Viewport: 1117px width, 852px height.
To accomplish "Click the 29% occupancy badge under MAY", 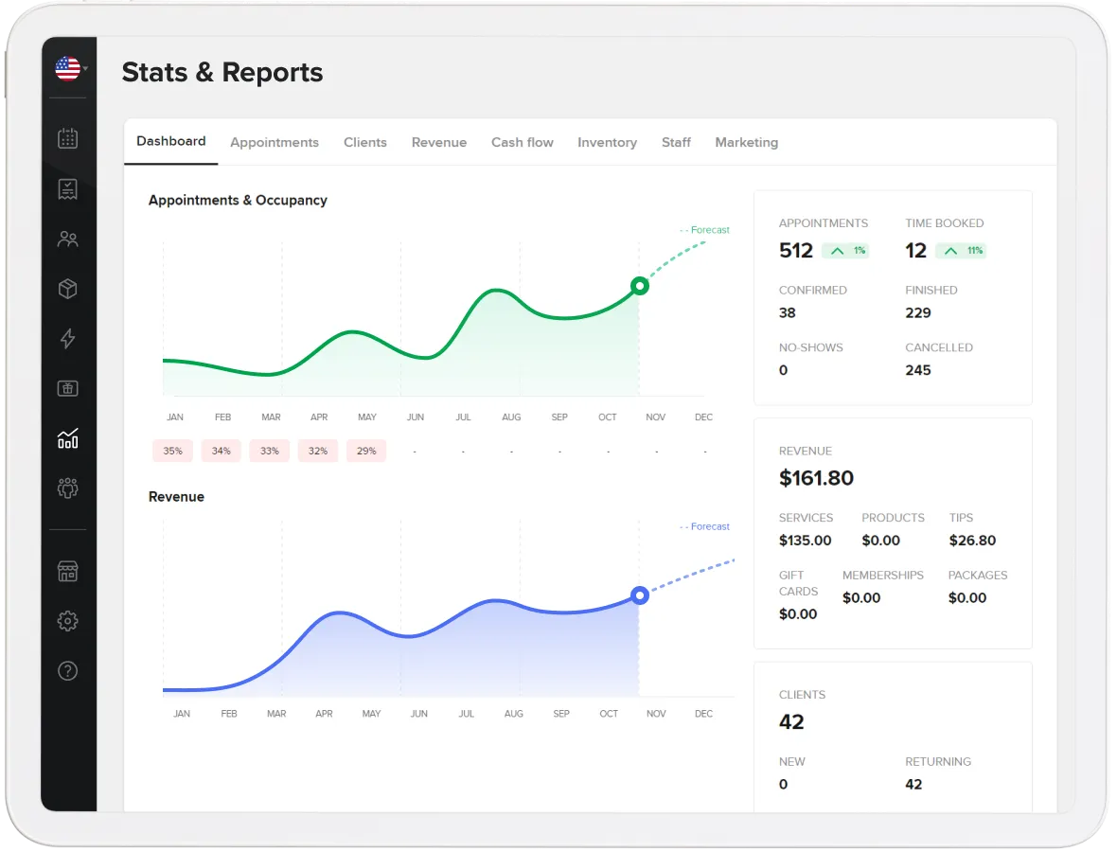I will [366, 452].
